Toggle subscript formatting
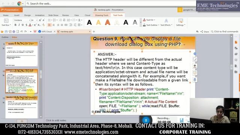Viewport: 240px width, 135px height. (x=39, y=25)
